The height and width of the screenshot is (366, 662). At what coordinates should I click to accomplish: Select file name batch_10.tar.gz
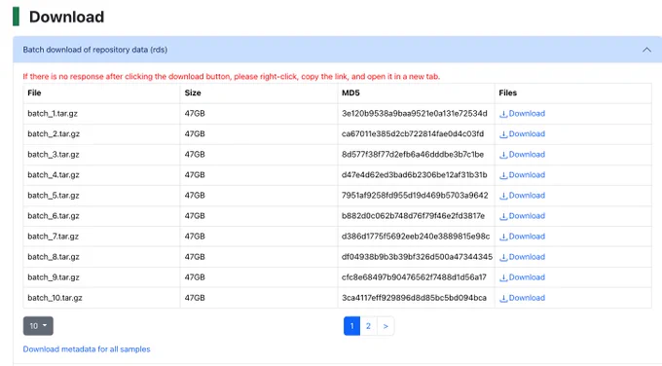[x=55, y=298]
